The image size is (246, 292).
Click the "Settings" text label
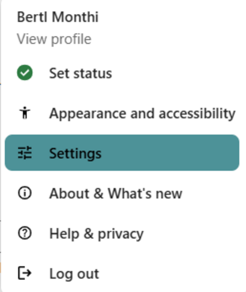[75, 153]
